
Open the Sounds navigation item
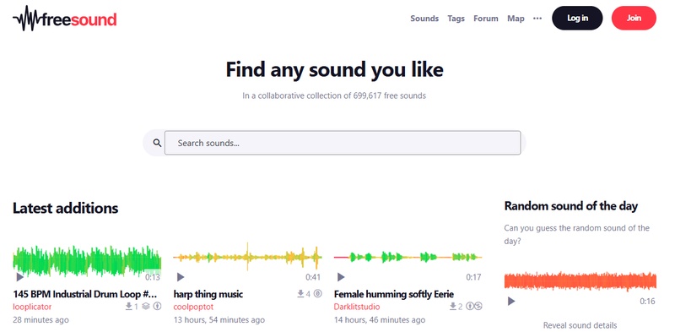pyautogui.click(x=424, y=19)
